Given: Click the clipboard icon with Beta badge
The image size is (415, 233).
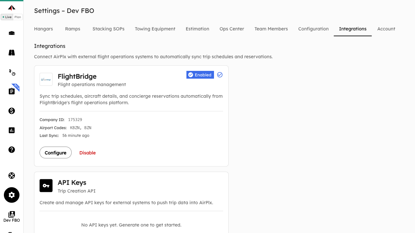Looking at the screenshot, I should tap(12, 91).
